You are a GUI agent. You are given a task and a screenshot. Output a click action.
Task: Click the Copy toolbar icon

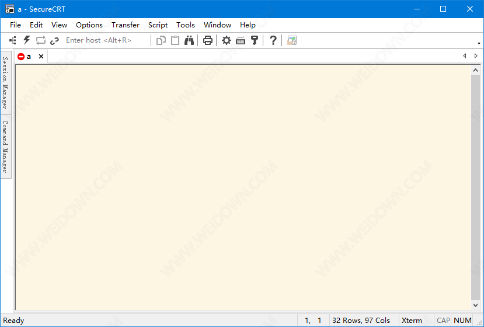(x=161, y=40)
